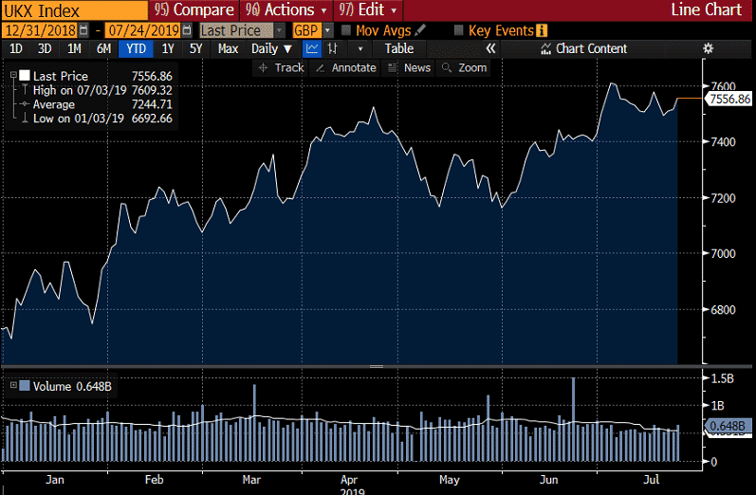Open chart type dropdown arrow
Viewport: 756px width, 495px height.
360,48
